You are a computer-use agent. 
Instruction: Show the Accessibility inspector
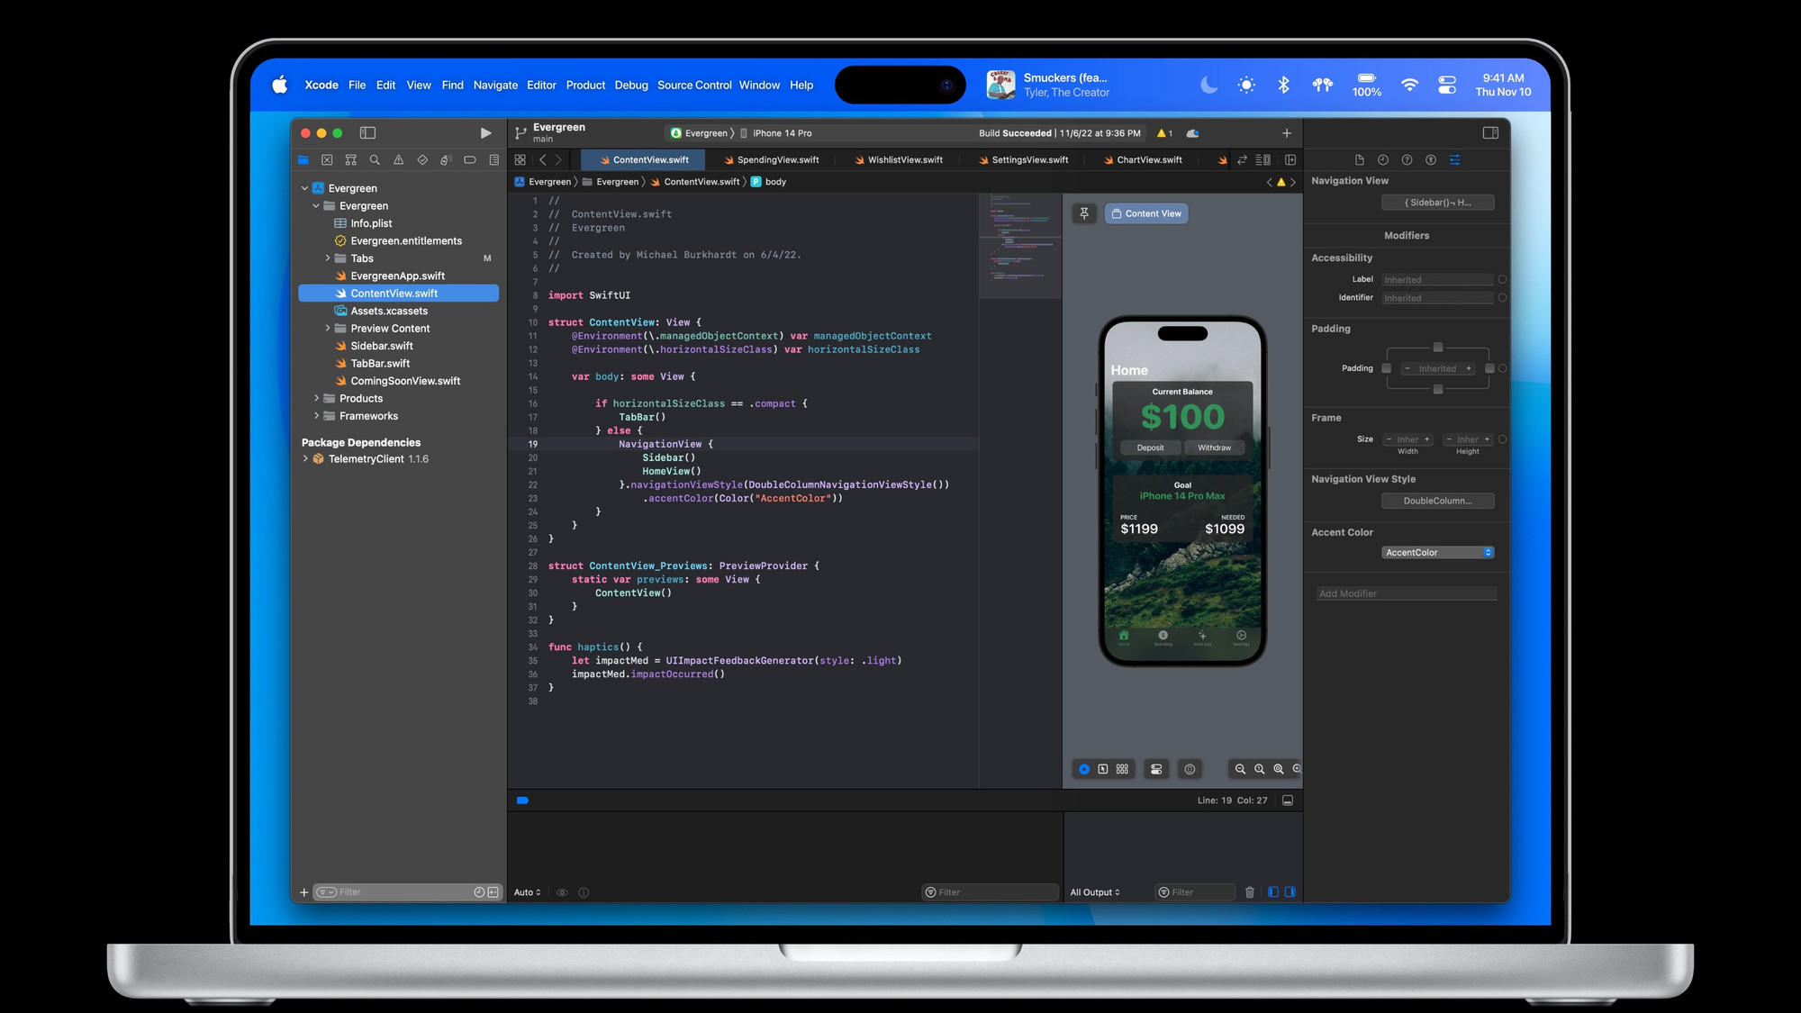tap(1431, 160)
